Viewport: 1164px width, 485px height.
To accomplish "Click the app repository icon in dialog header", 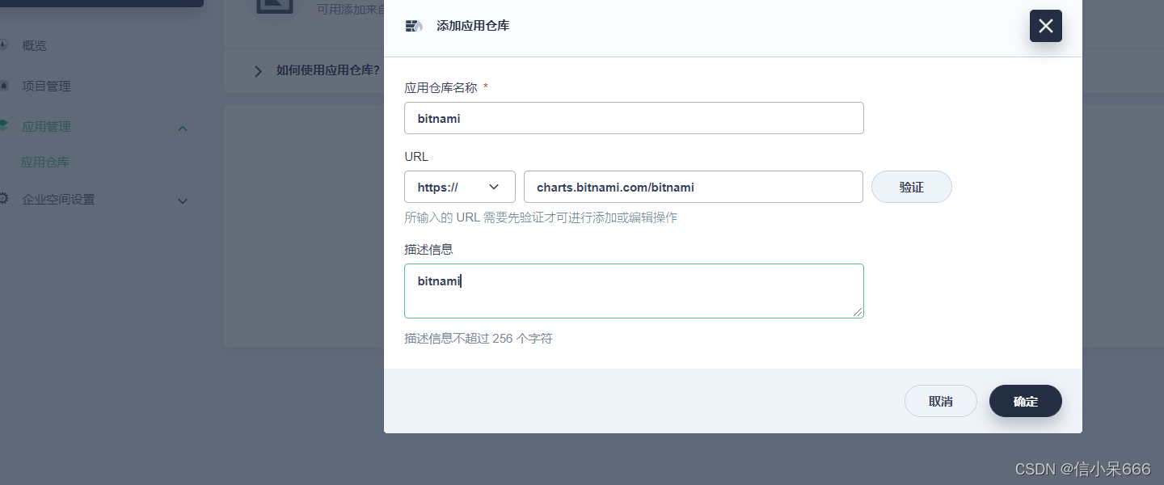I will point(414,26).
